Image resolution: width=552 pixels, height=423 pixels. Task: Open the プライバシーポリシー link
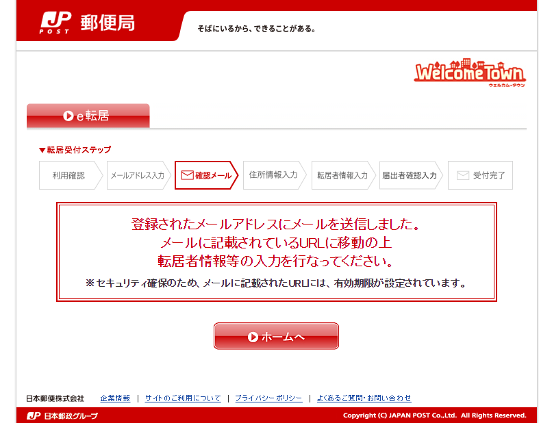coord(268,398)
